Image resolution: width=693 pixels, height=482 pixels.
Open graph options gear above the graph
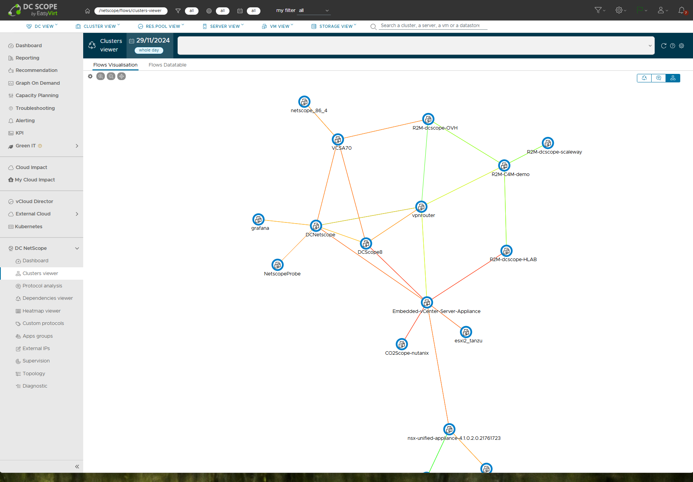click(x=90, y=76)
